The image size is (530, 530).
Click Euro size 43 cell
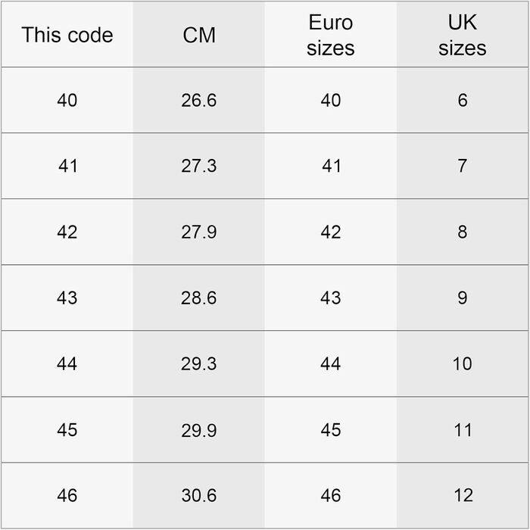pos(331,298)
